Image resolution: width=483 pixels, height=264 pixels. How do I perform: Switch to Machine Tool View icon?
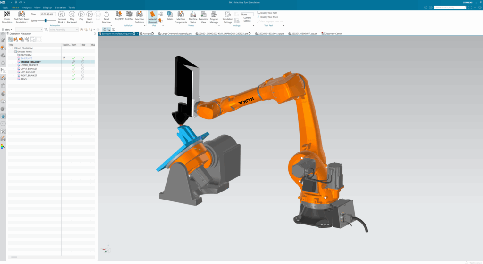tap(16, 40)
